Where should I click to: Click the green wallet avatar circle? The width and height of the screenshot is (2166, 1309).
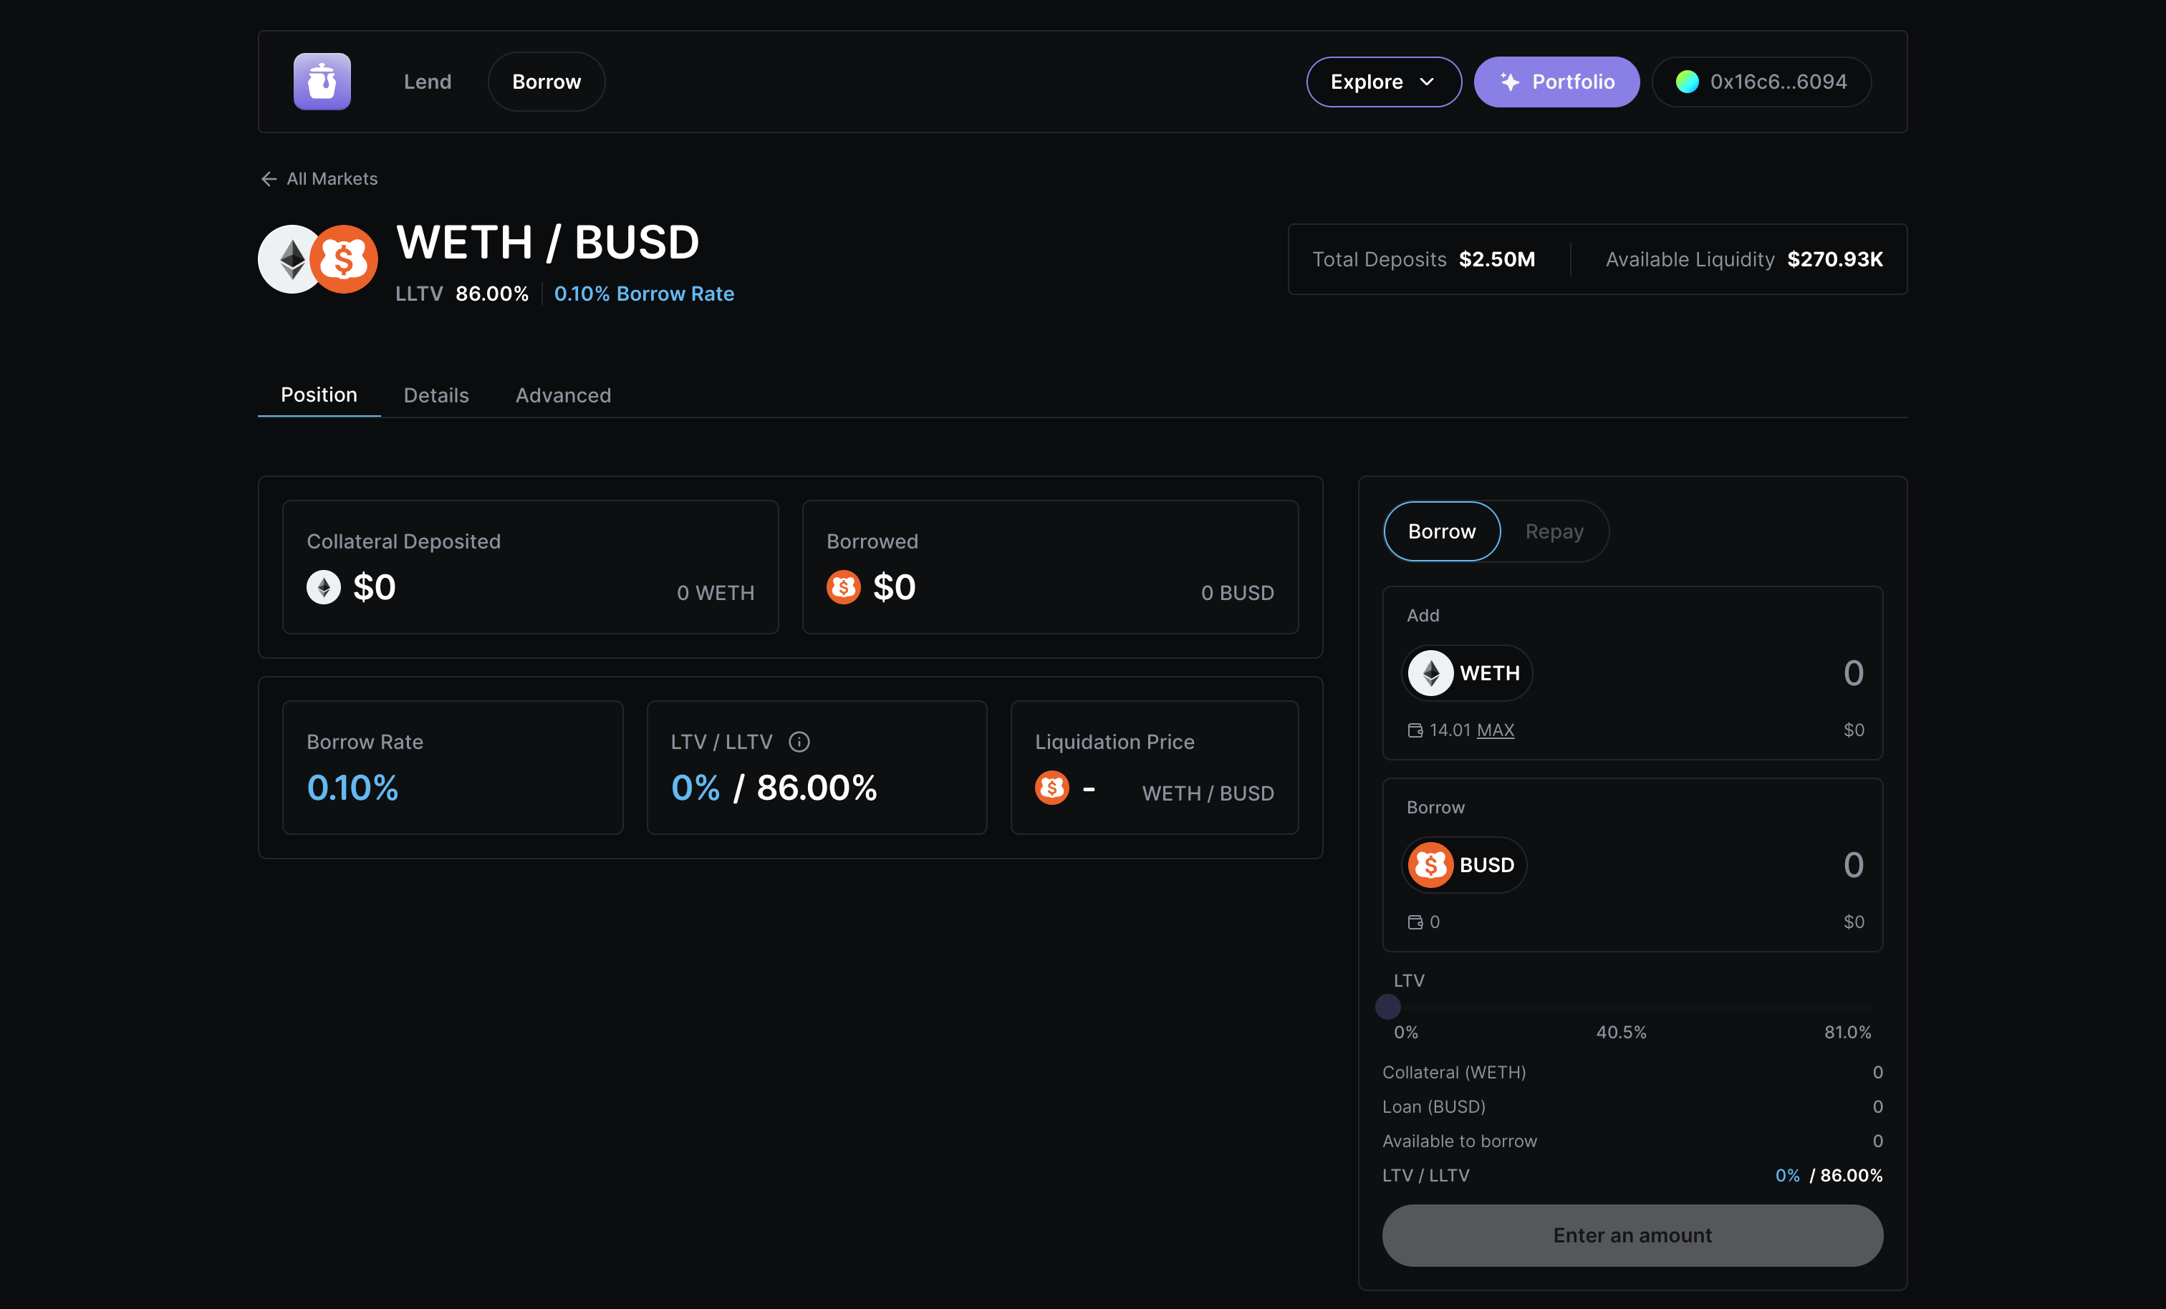click(x=1686, y=82)
